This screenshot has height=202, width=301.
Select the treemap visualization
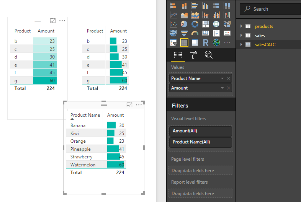206,24
